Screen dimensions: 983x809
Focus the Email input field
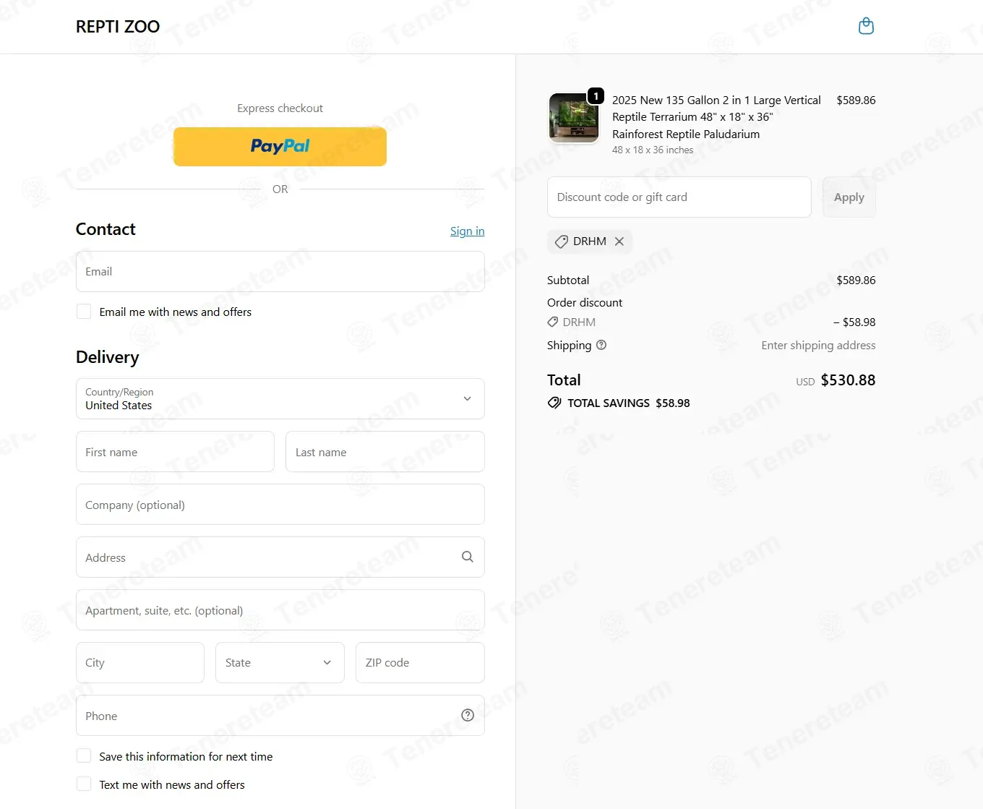(x=280, y=272)
